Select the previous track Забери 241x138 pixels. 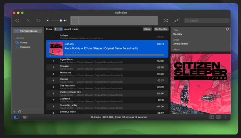coord(107,37)
